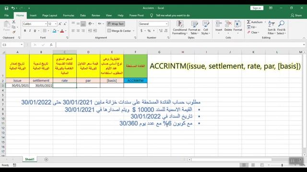
Task: Apply red font color A
Action: [62, 31]
